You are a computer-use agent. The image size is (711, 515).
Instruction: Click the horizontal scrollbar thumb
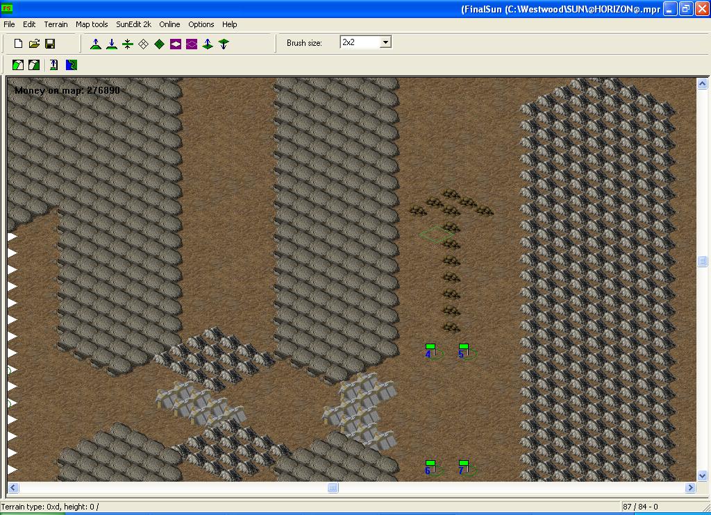[333, 488]
